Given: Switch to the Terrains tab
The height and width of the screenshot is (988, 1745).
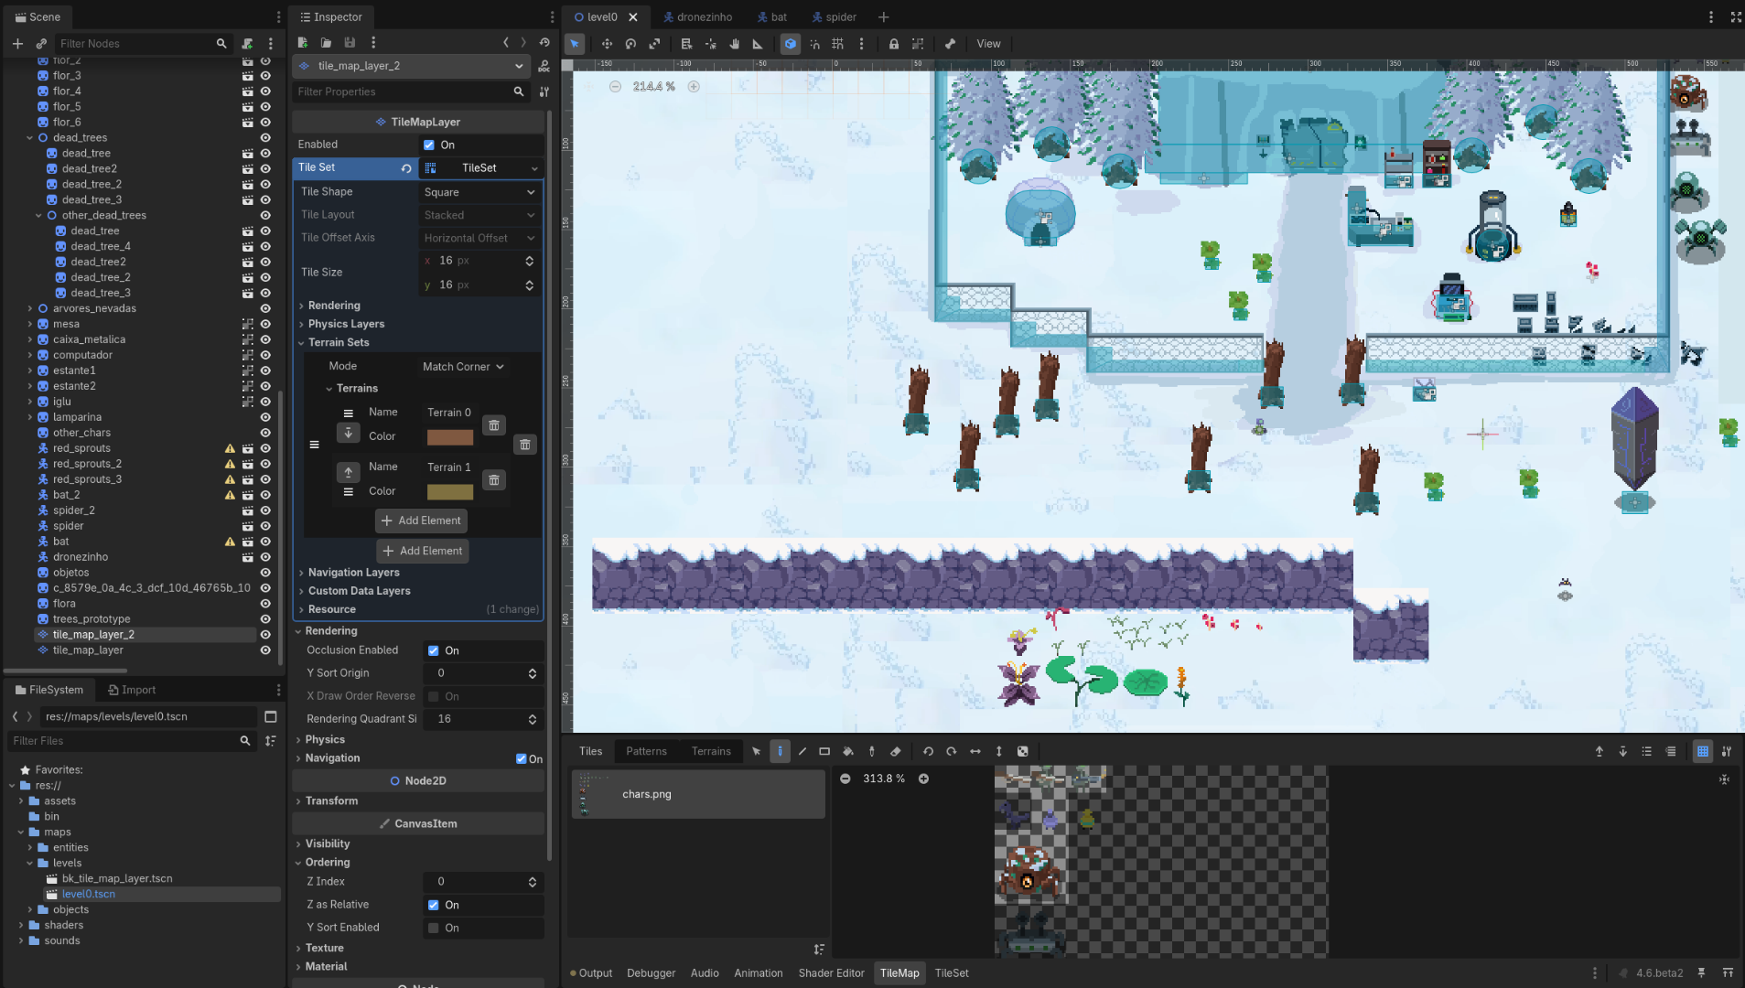Looking at the screenshot, I should [x=711, y=751].
